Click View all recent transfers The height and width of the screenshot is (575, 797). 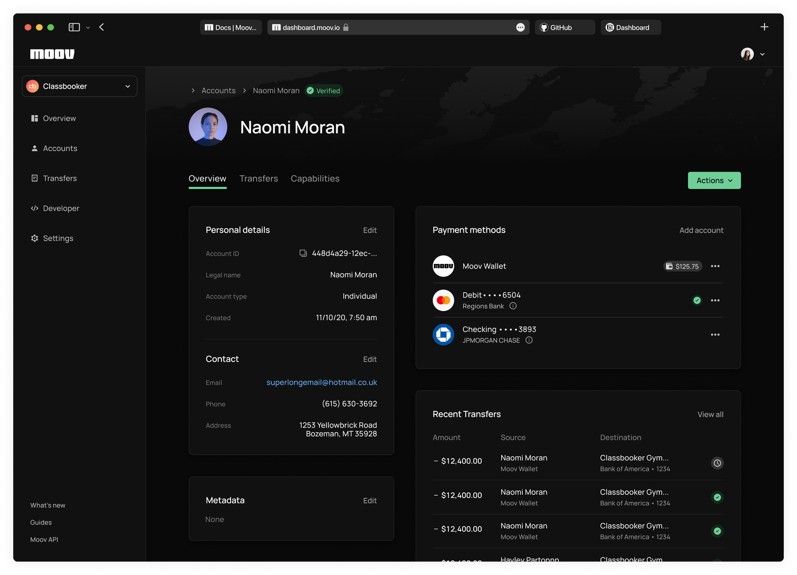point(710,414)
